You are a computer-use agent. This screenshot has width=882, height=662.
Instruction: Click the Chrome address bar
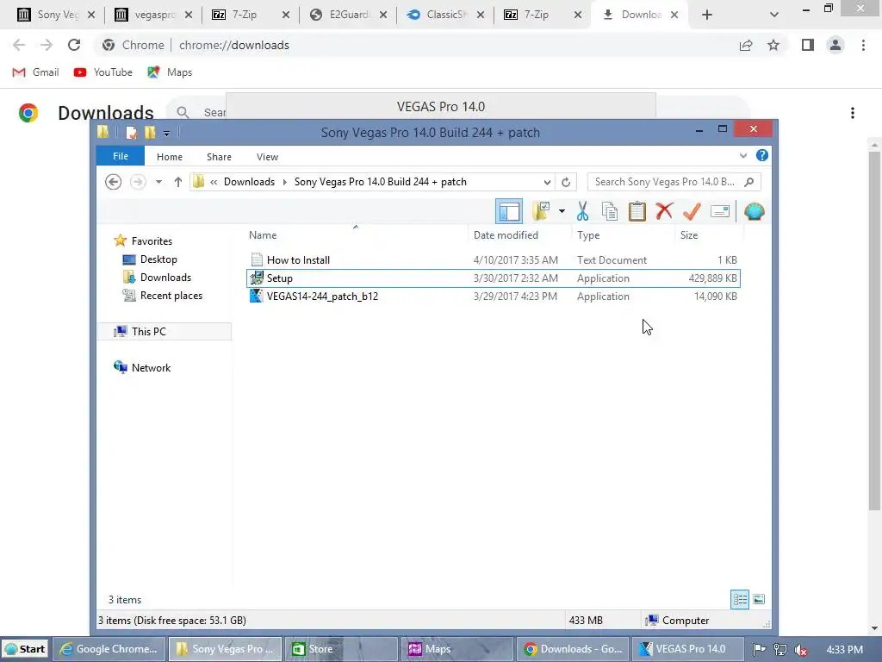416,45
